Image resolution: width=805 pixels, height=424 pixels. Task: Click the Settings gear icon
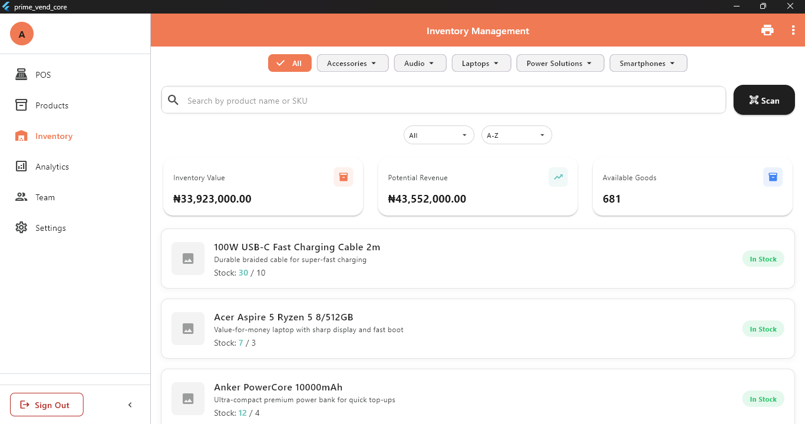pyautogui.click(x=21, y=228)
